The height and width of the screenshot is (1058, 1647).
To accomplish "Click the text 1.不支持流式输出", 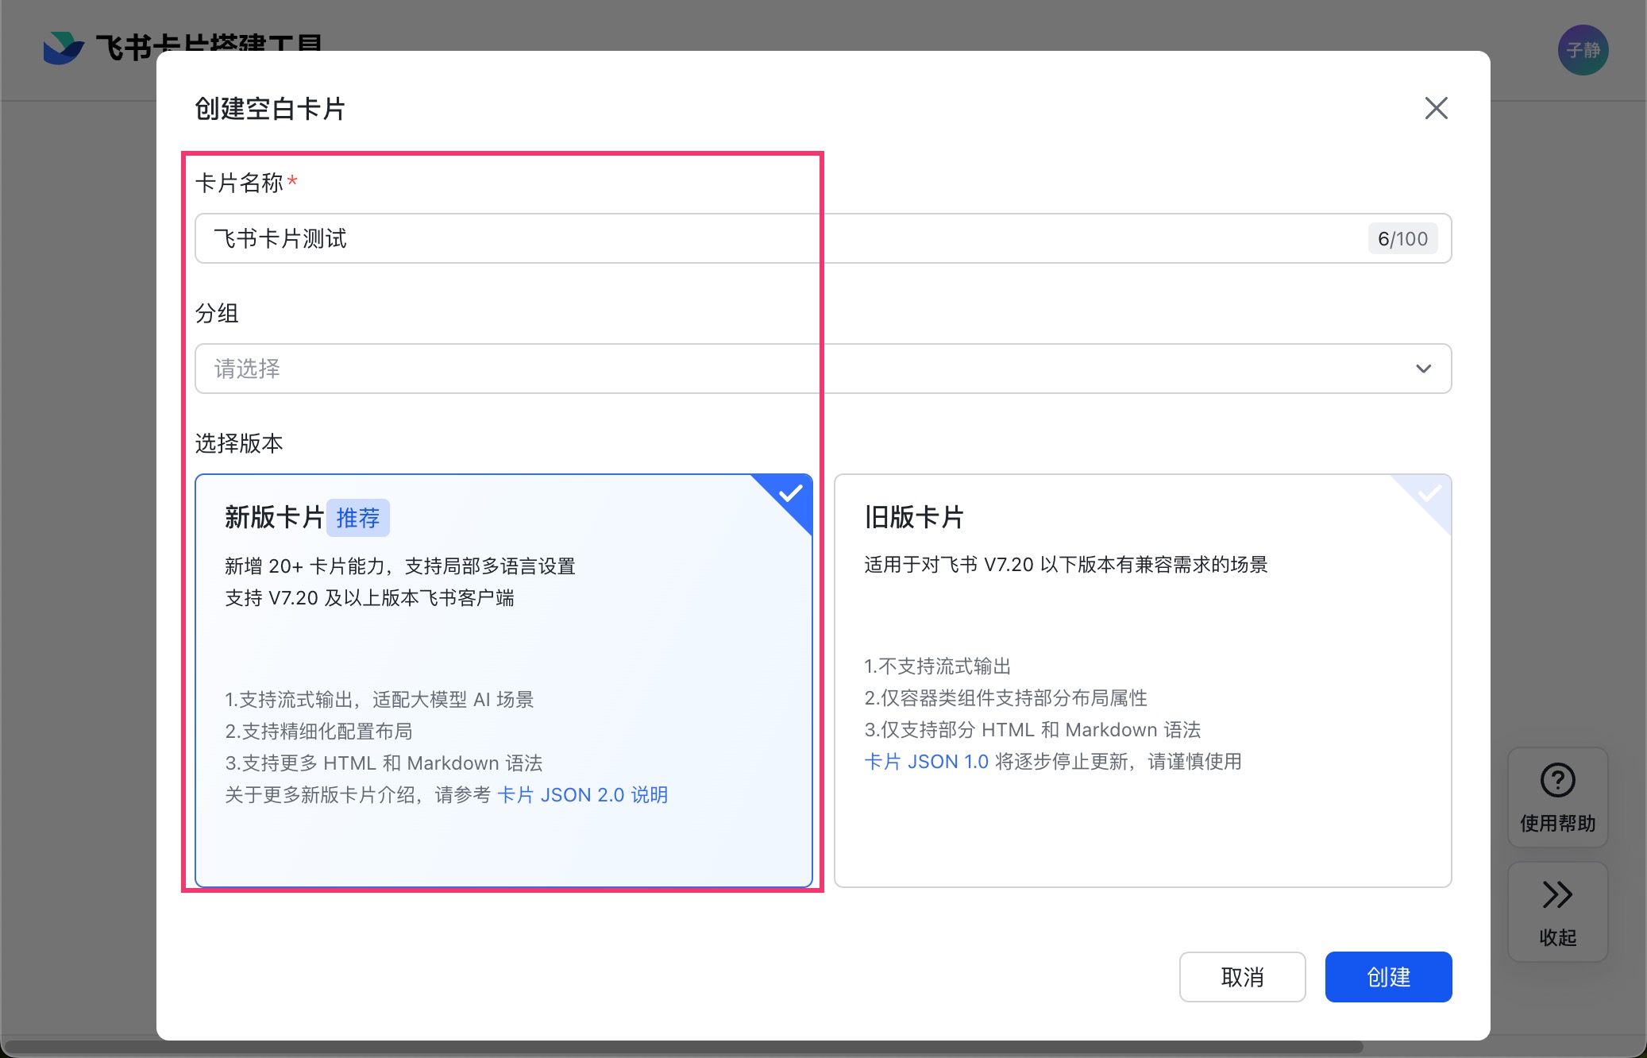I will click(x=937, y=666).
